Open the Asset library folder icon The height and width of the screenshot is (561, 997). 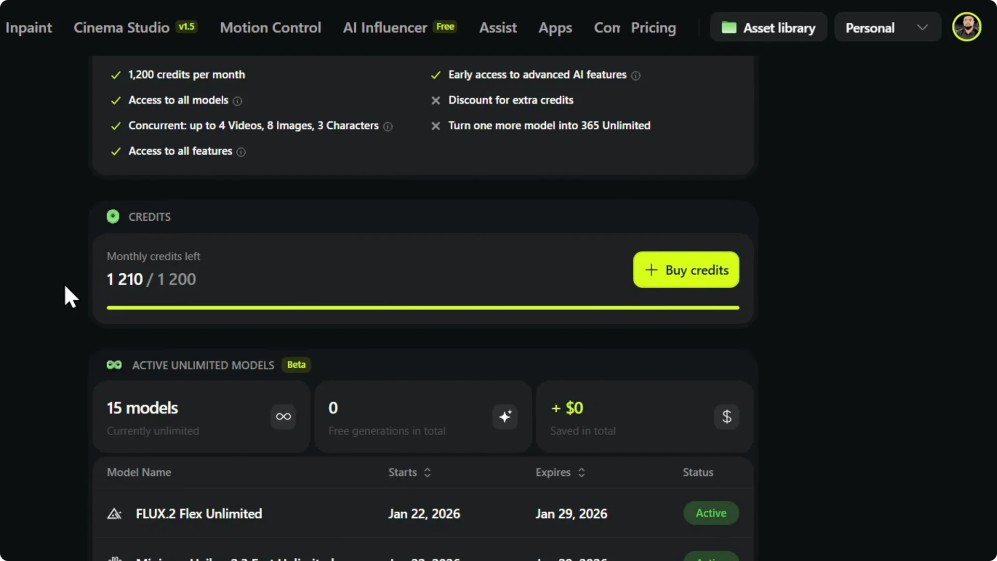point(729,28)
